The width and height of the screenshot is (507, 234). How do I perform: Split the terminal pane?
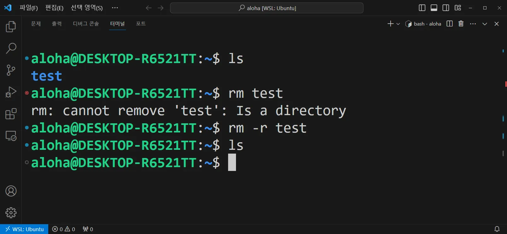[x=450, y=24]
